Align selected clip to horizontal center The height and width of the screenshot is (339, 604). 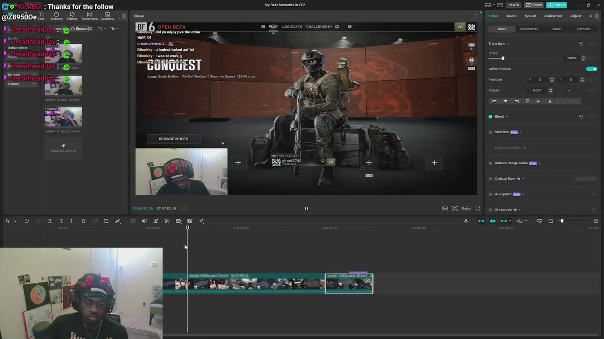(x=505, y=101)
